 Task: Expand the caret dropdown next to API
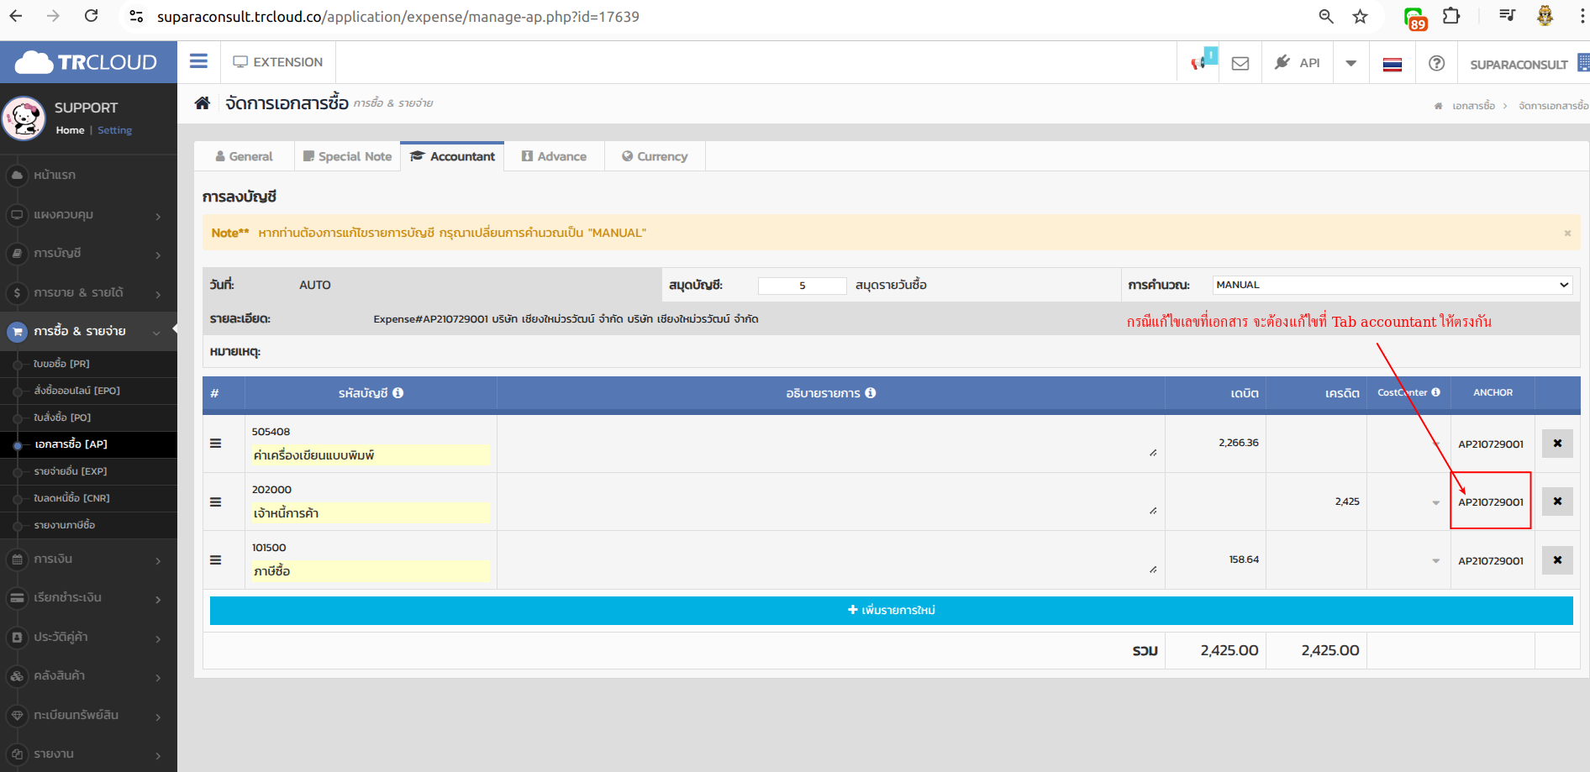1350,63
